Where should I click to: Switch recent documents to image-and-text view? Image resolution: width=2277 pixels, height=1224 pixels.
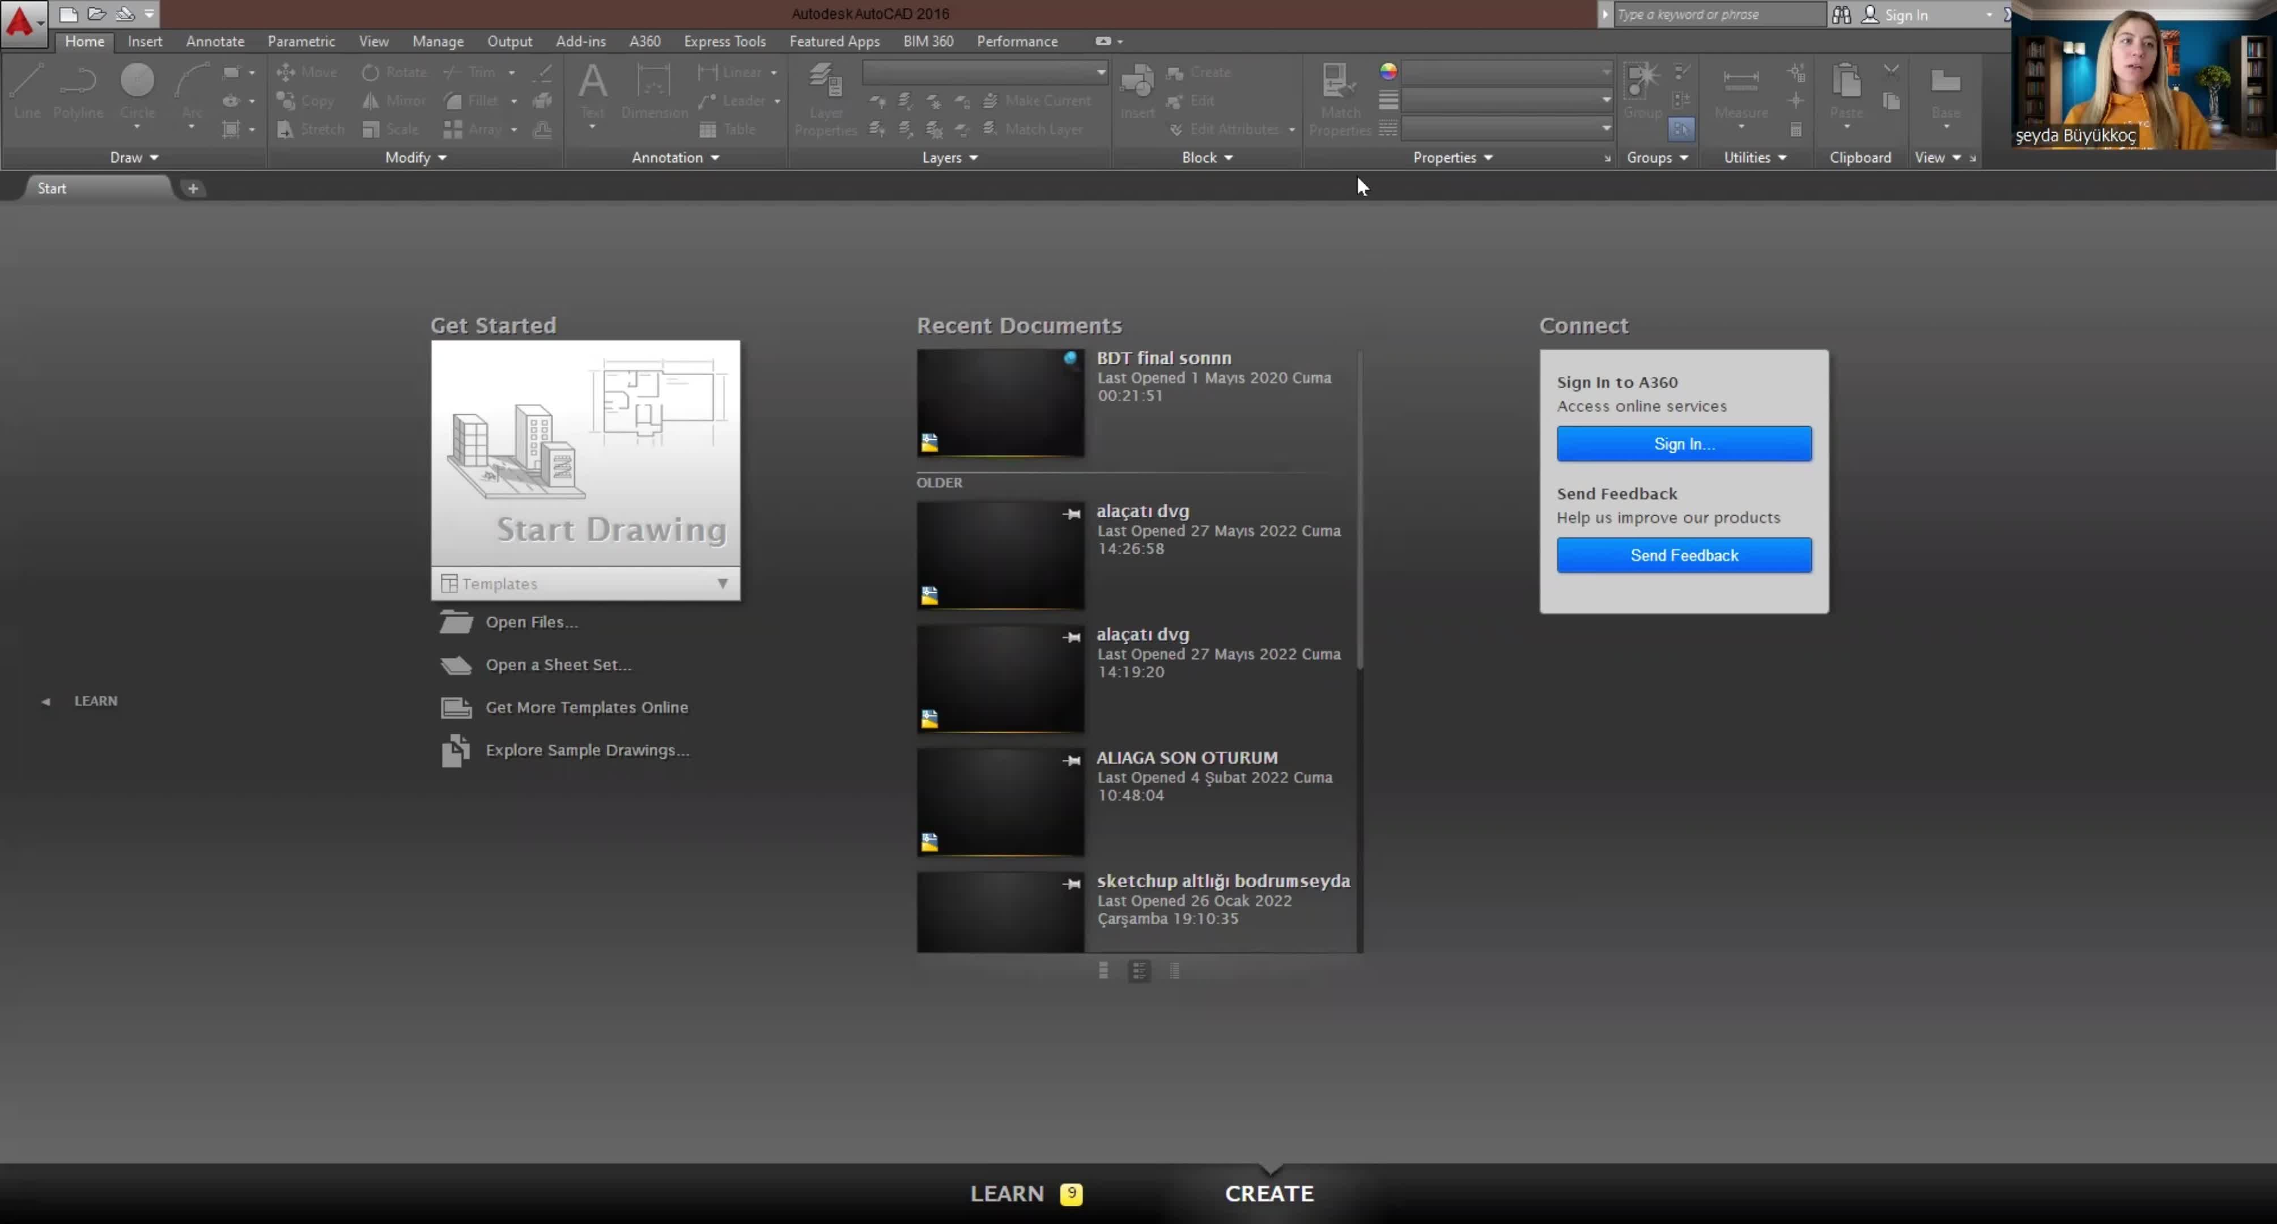click(x=1138, y=970)
